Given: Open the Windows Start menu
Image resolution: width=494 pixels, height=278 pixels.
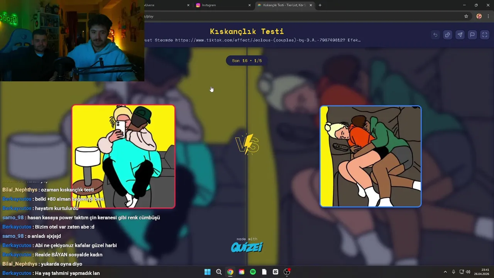Looking at the screenshot, I should [207, 272].
